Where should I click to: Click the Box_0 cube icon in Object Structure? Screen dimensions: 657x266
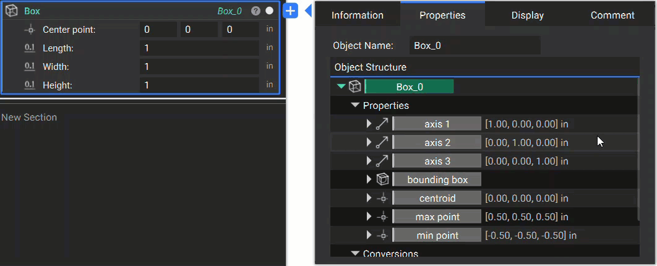coord(355,87)
